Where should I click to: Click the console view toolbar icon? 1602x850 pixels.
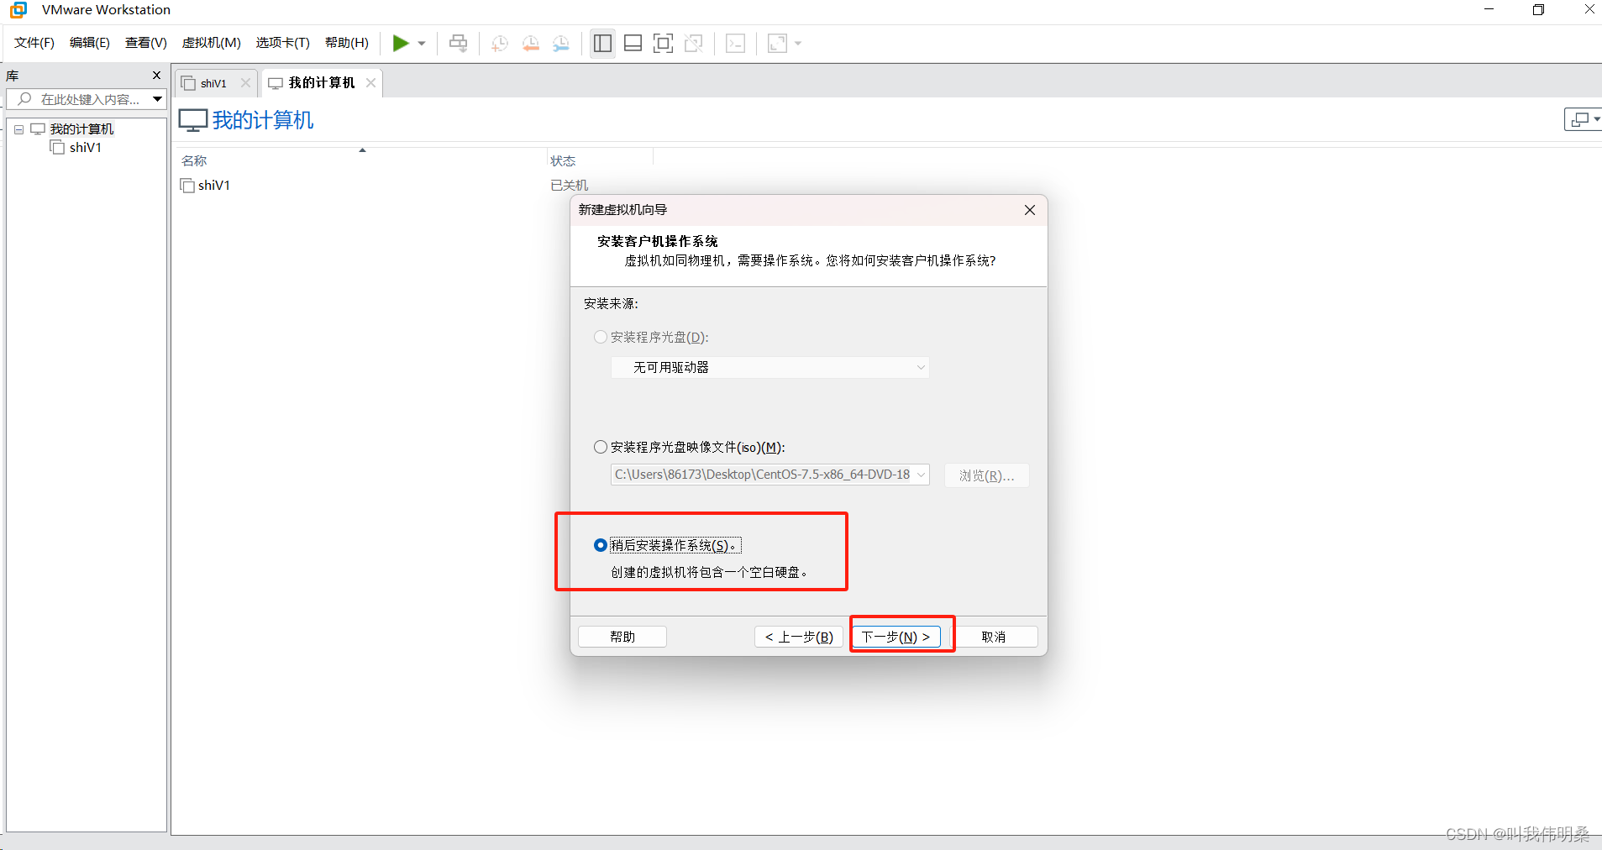pos(735,43)
